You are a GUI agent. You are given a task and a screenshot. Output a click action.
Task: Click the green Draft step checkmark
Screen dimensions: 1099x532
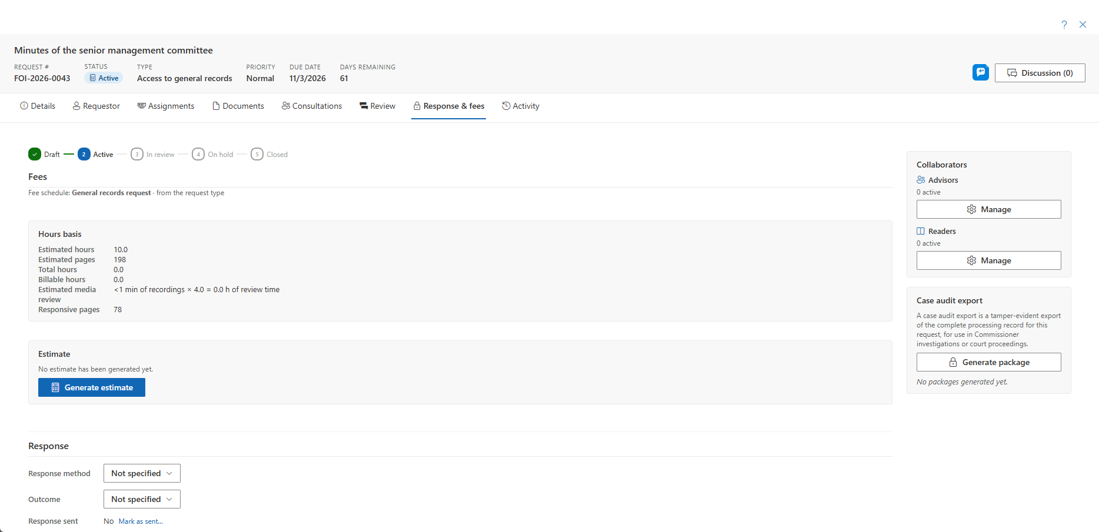tap(35, 154)
